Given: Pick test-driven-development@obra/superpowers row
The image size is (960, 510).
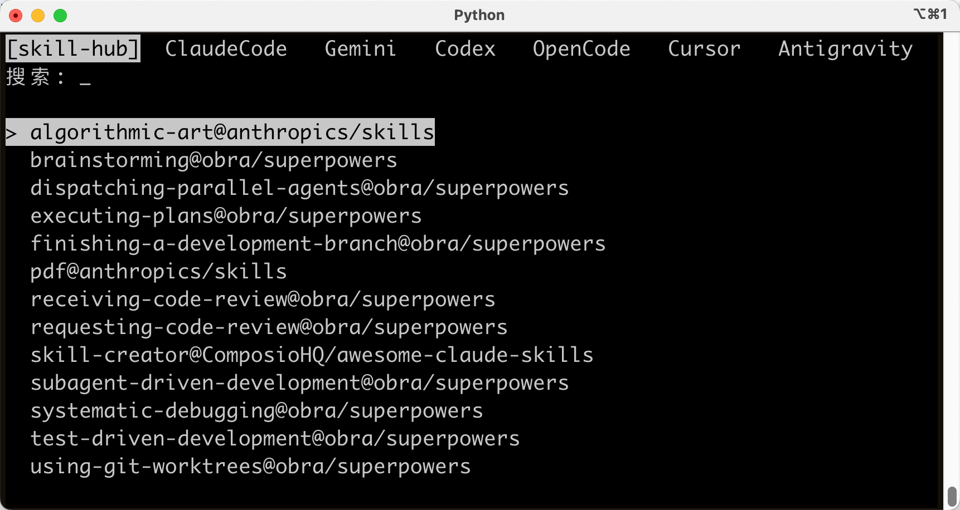Looking at the screenshot, I should tap(275, 439).
